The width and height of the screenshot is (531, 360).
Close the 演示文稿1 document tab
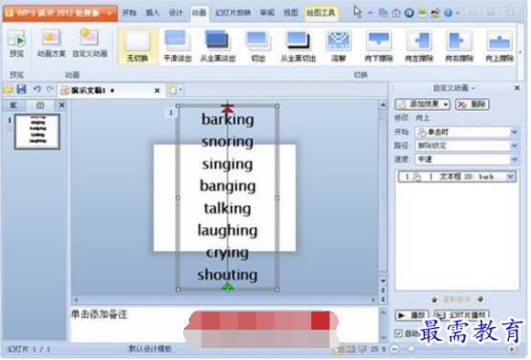pos(157,91)
